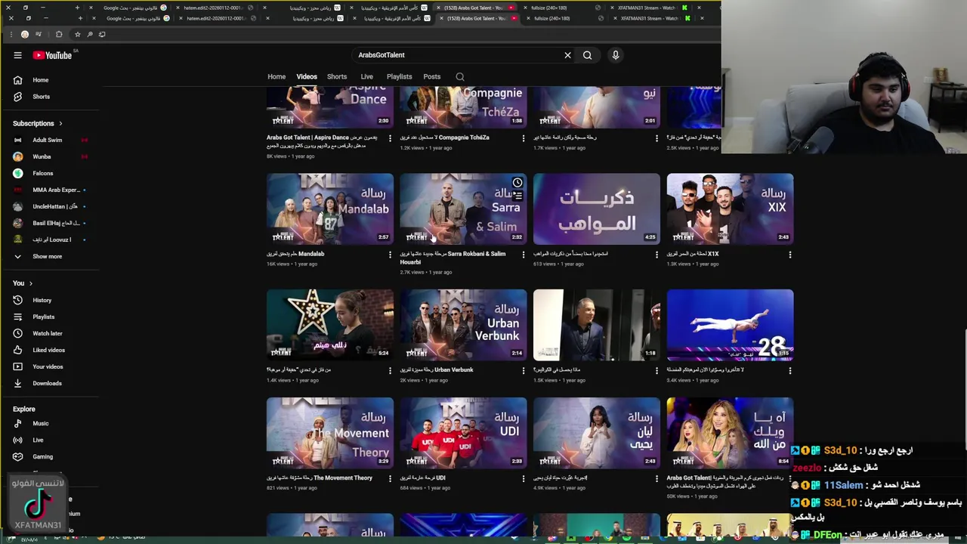Open three-dot menu for Aspire Dance video
Image resolution: width=967 pixels, height=544 pixels.
click(390, 138)
